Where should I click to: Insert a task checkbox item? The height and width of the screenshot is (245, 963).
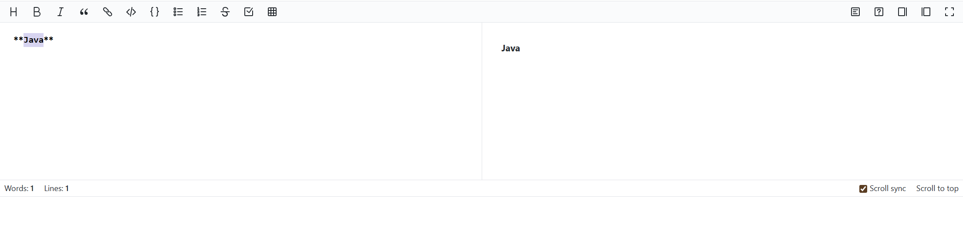249,12
